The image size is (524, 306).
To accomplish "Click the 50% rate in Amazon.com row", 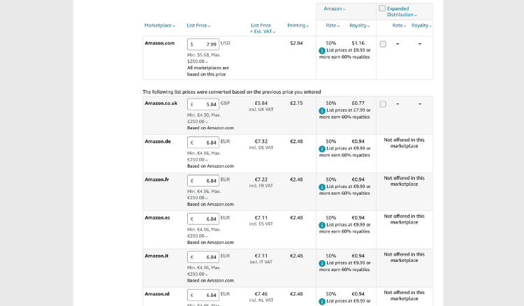I will point(331,43).
